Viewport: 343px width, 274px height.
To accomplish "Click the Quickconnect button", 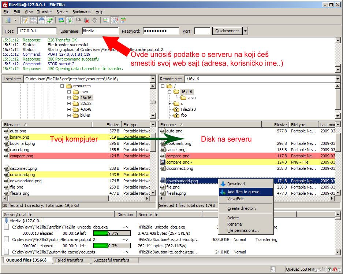I will 227,31.
